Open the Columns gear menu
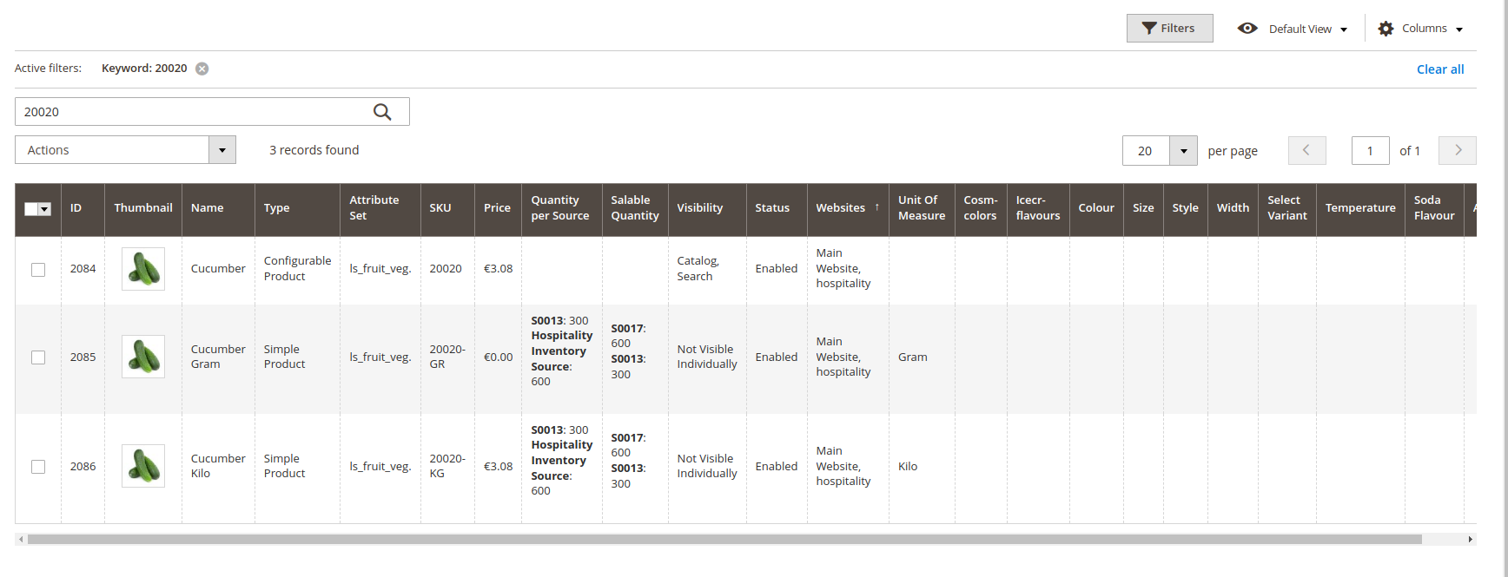The image size is (1508, 577). [x=1420, y=29]
